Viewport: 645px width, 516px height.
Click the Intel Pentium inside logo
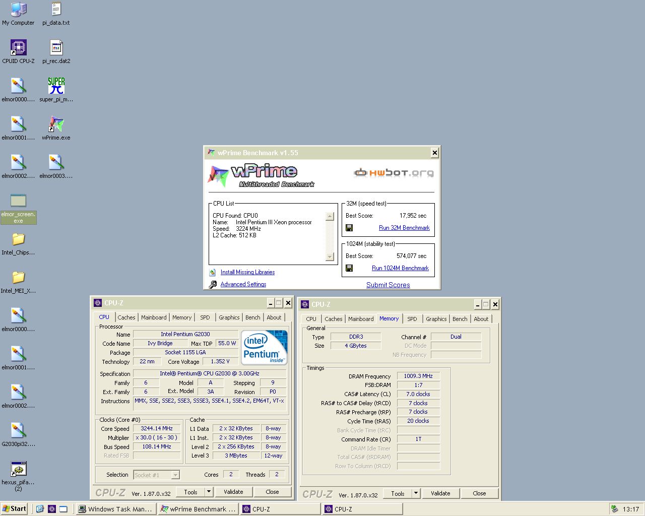(x=264, y=347)
